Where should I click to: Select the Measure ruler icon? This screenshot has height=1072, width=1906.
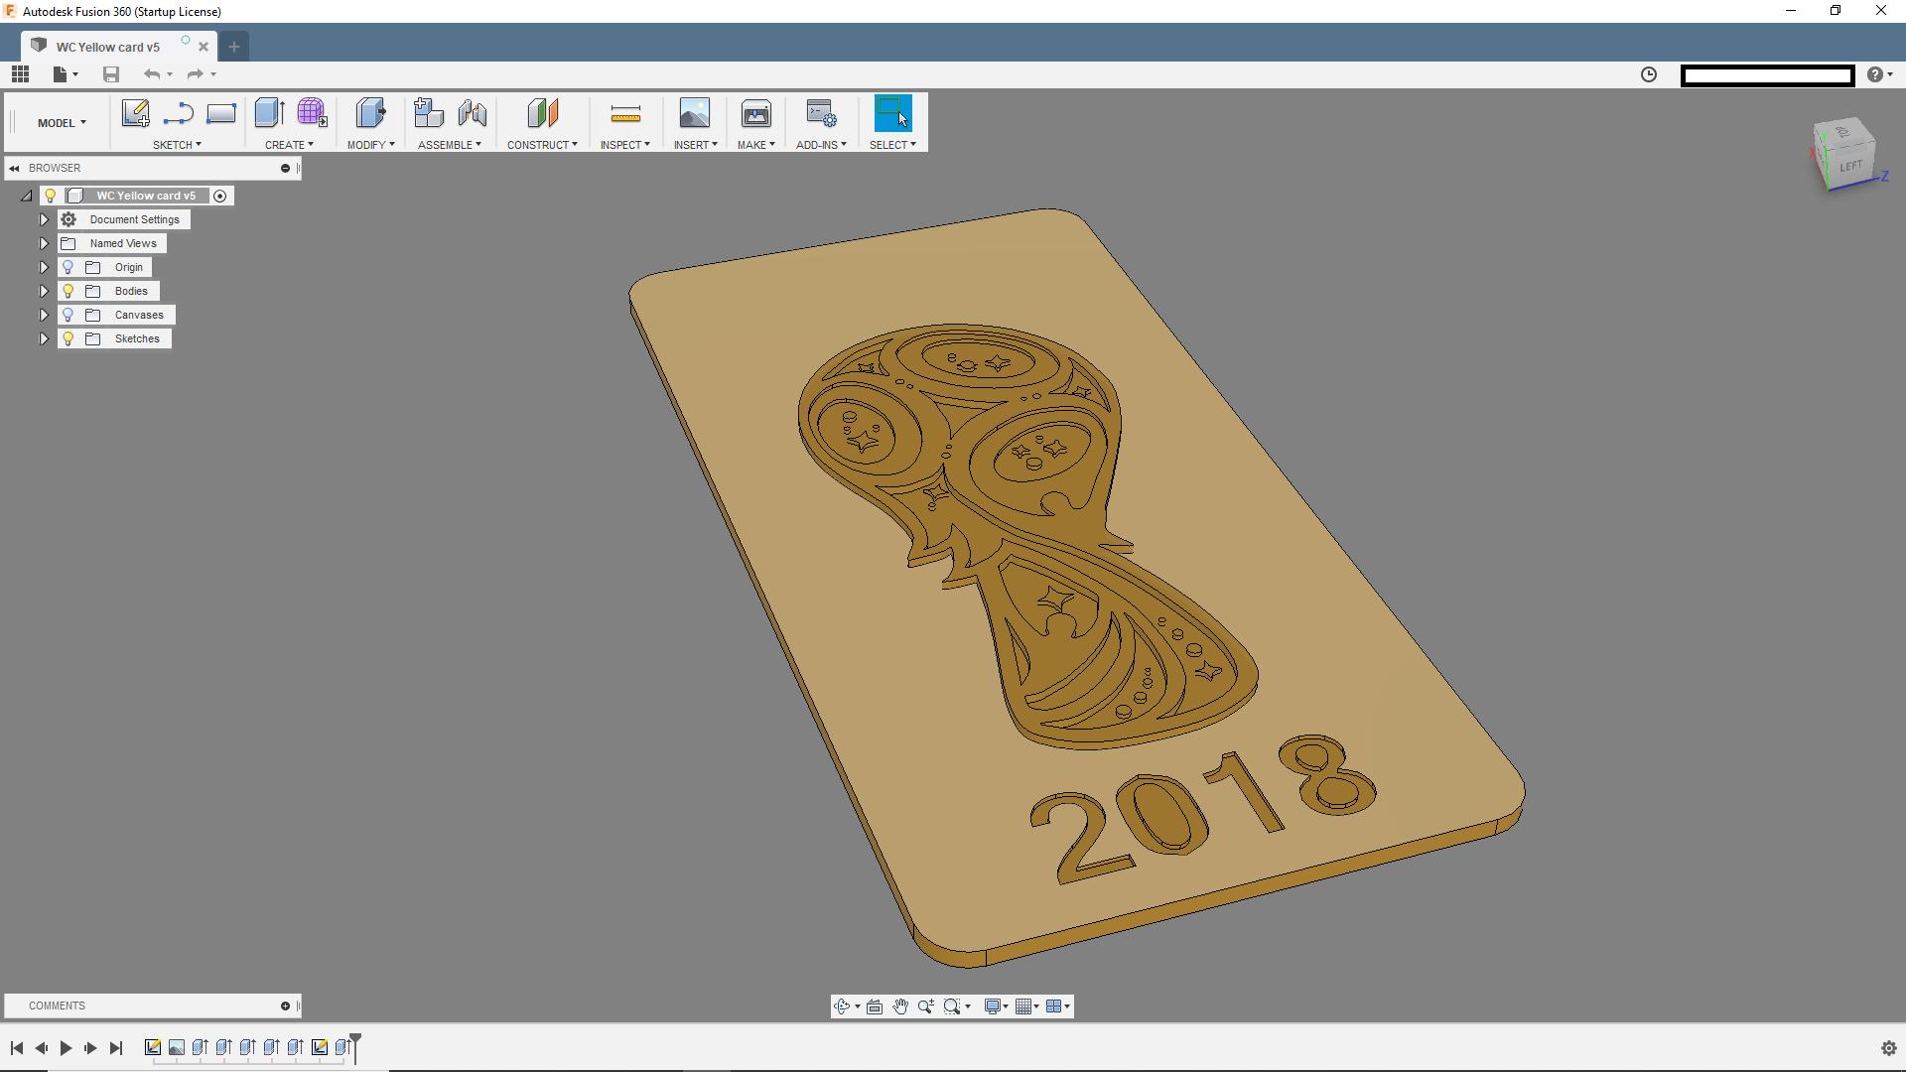[x=625, y=114]
